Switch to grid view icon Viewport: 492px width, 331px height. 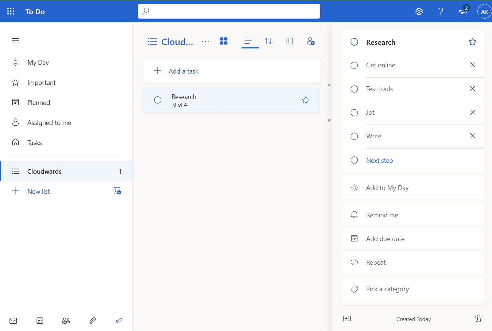point(224,41)
